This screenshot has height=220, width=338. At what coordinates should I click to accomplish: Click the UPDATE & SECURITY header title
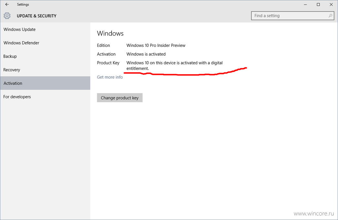coord(36,16)
